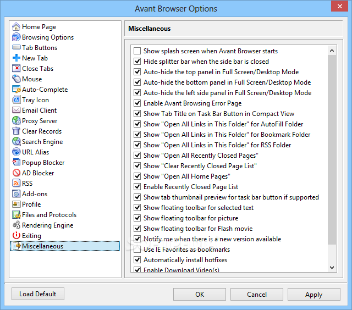Open the Email Client envelope icon
The height and width of the screenshot is (310, 352).
16,110
